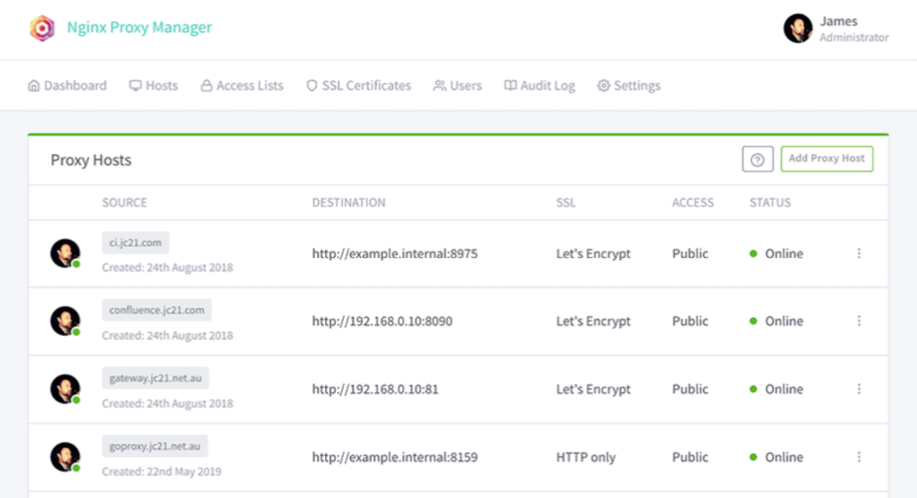Click the ACCESS column header

pyautogui.click(x=692, y=202)
